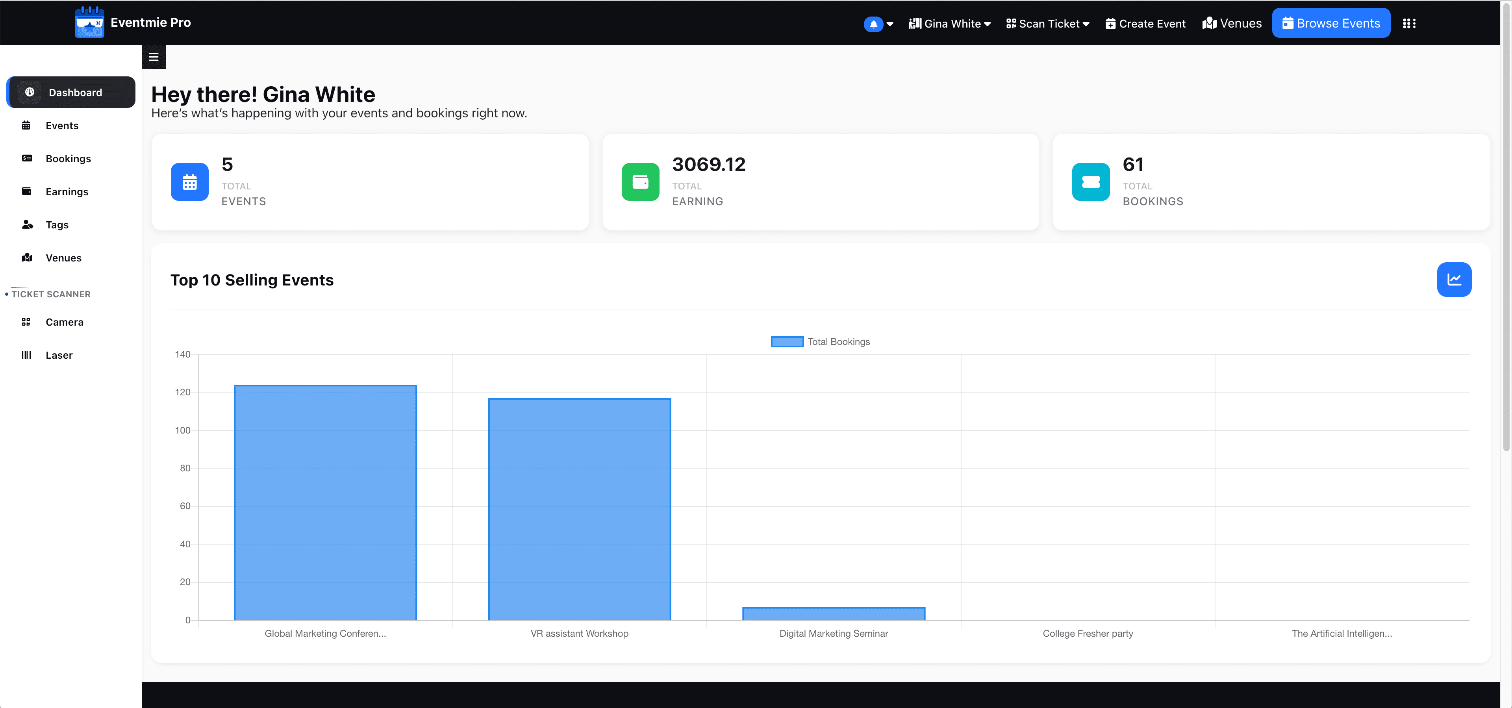Click the Eventmie Pro logo icon
1512x708 pixels.
(x=89, y=22)
